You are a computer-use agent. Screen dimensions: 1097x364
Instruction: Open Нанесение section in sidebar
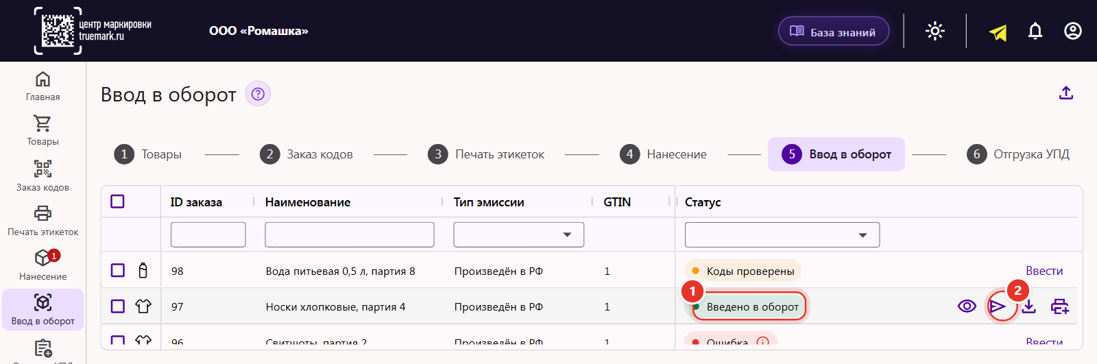pyautogui.click(x=43, y=265)
